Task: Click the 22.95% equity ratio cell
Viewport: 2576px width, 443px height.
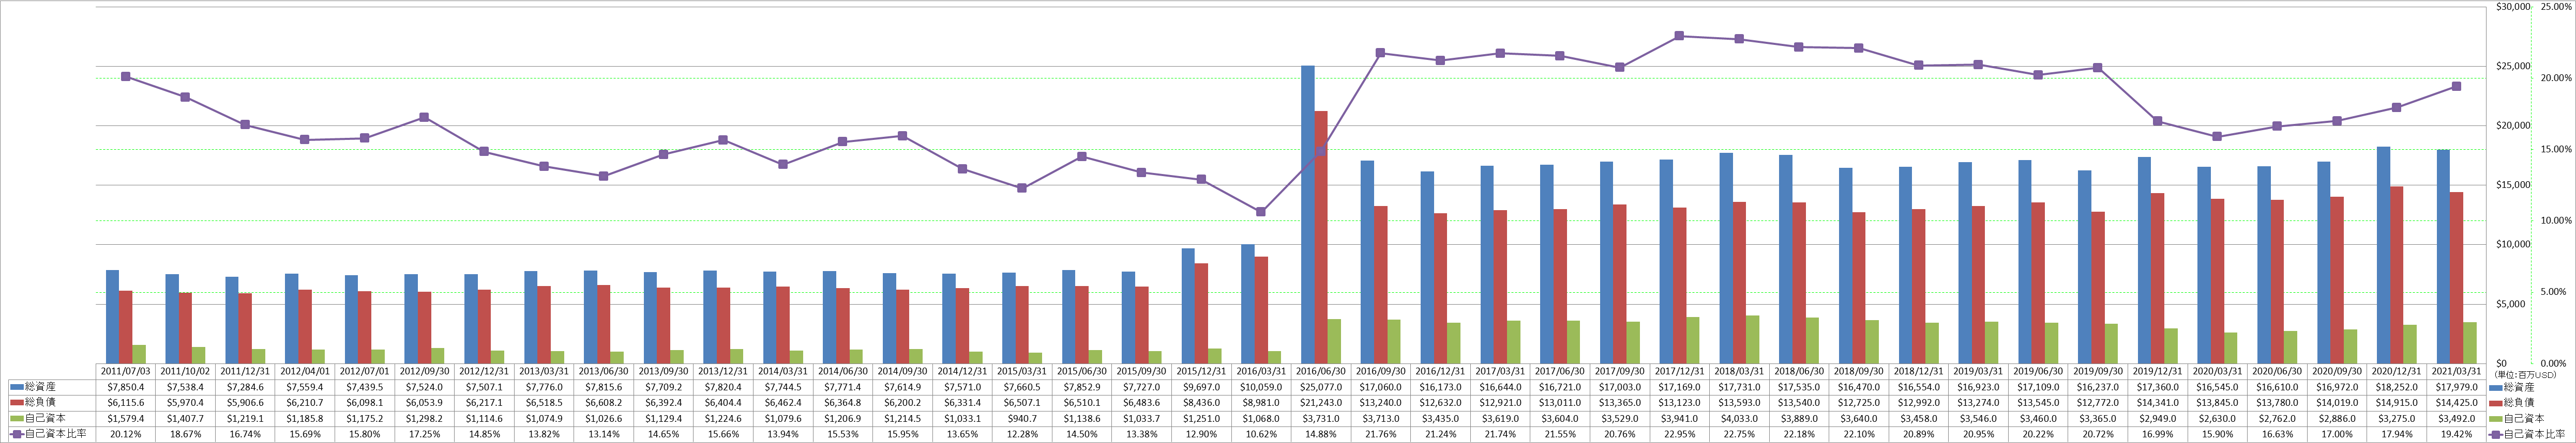Action: click(1680, 434)
